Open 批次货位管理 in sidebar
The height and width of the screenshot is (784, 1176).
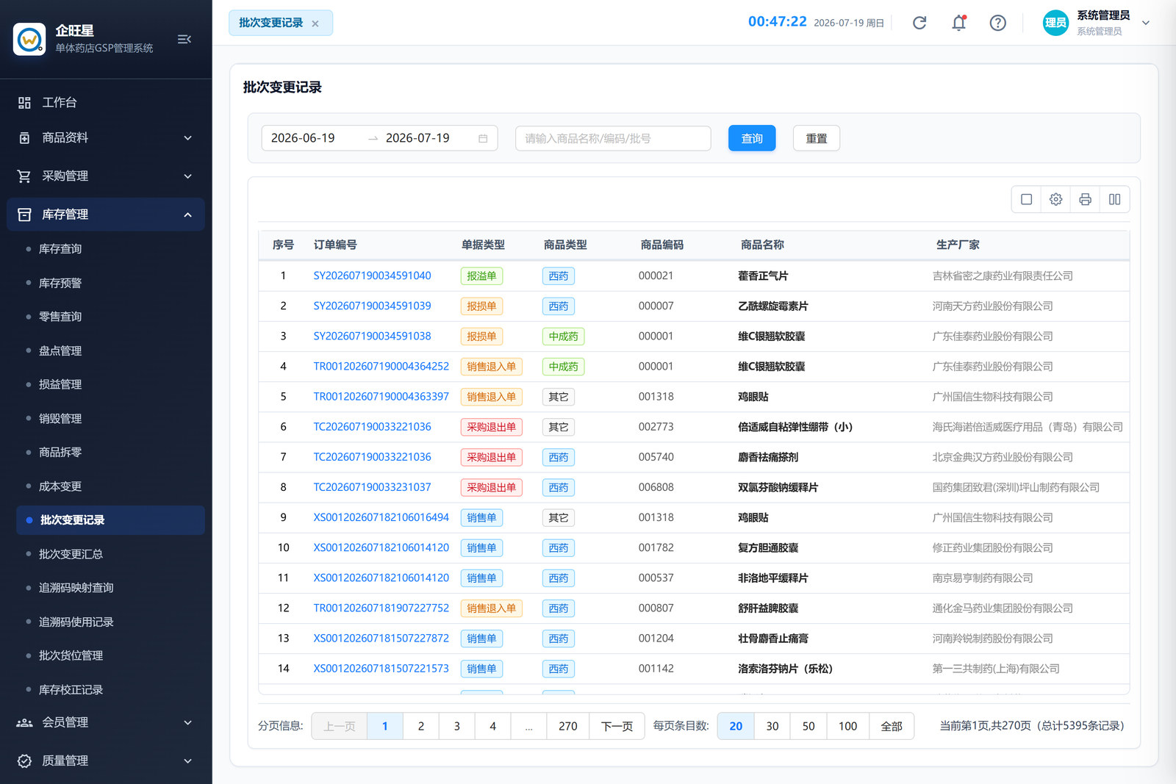[x=71, y=655]
